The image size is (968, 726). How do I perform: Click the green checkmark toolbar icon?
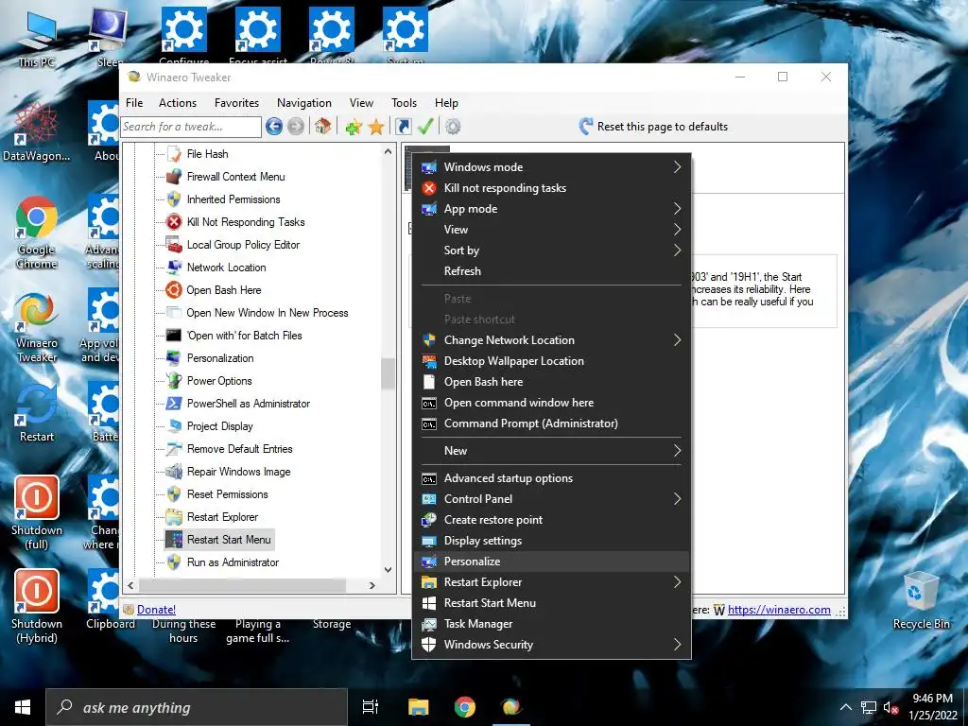425,127
